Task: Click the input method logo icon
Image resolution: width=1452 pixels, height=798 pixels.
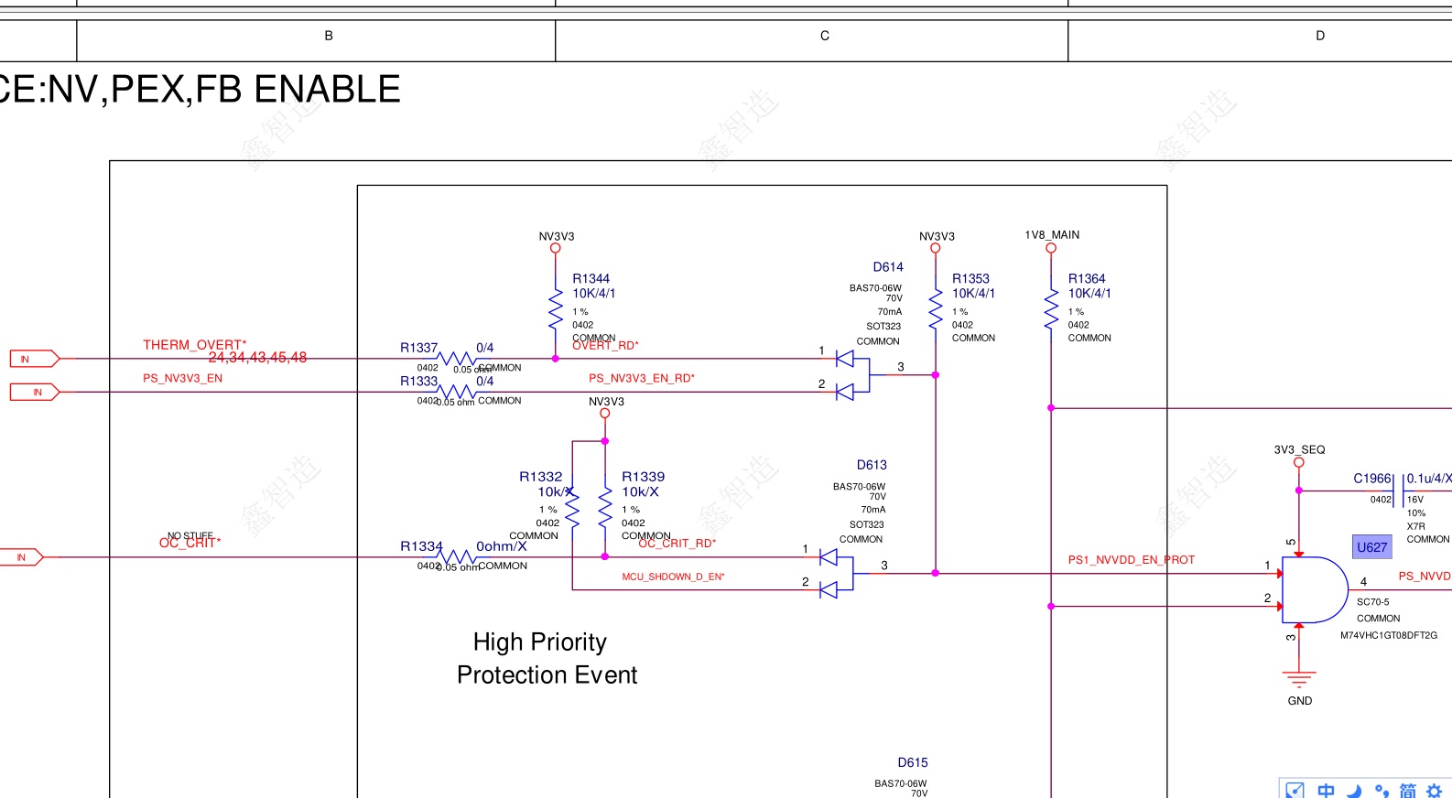Action: [x=1295, y=790]
